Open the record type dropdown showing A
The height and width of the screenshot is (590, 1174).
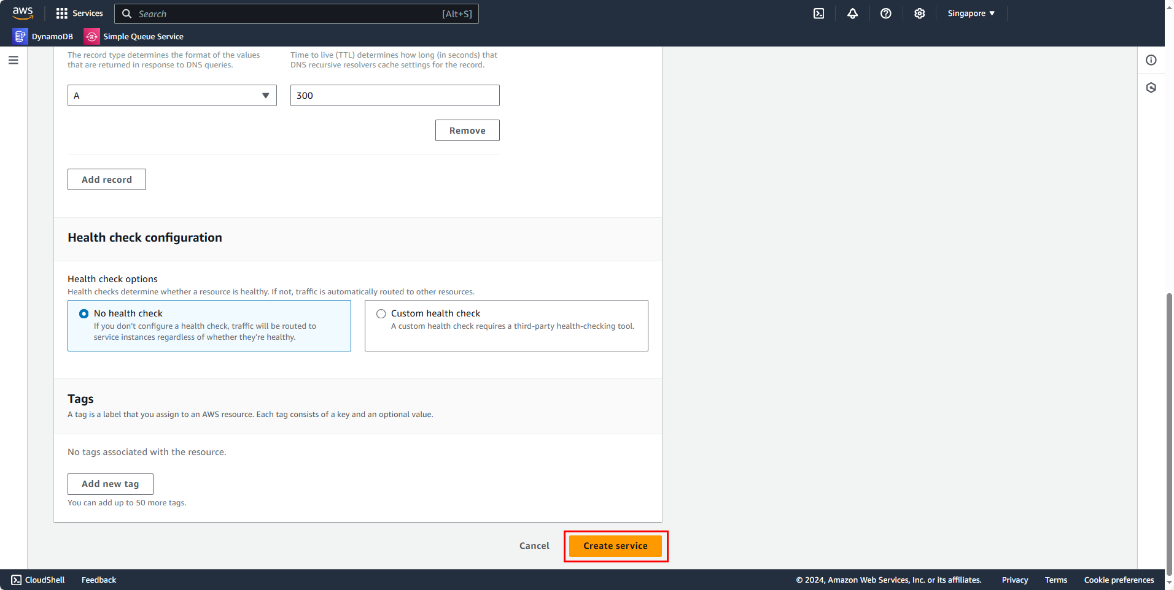coord(172,95)
